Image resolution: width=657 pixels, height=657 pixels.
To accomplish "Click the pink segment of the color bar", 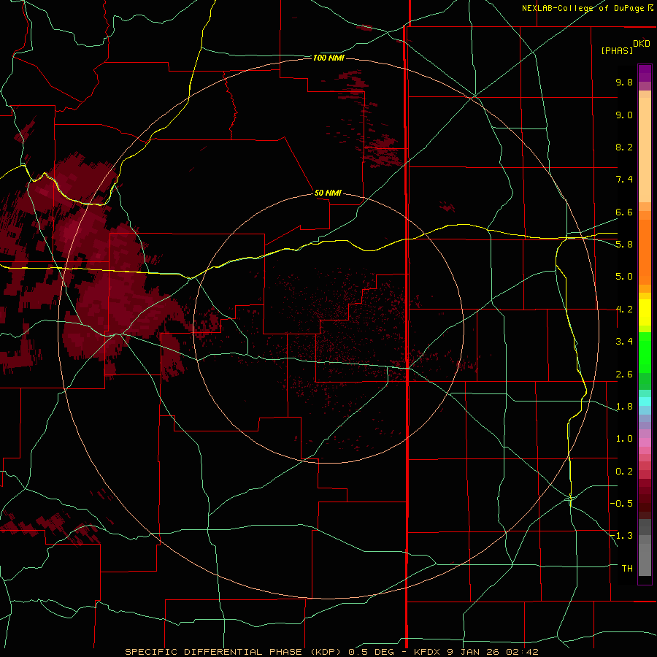I will click(x=645, y=442).
